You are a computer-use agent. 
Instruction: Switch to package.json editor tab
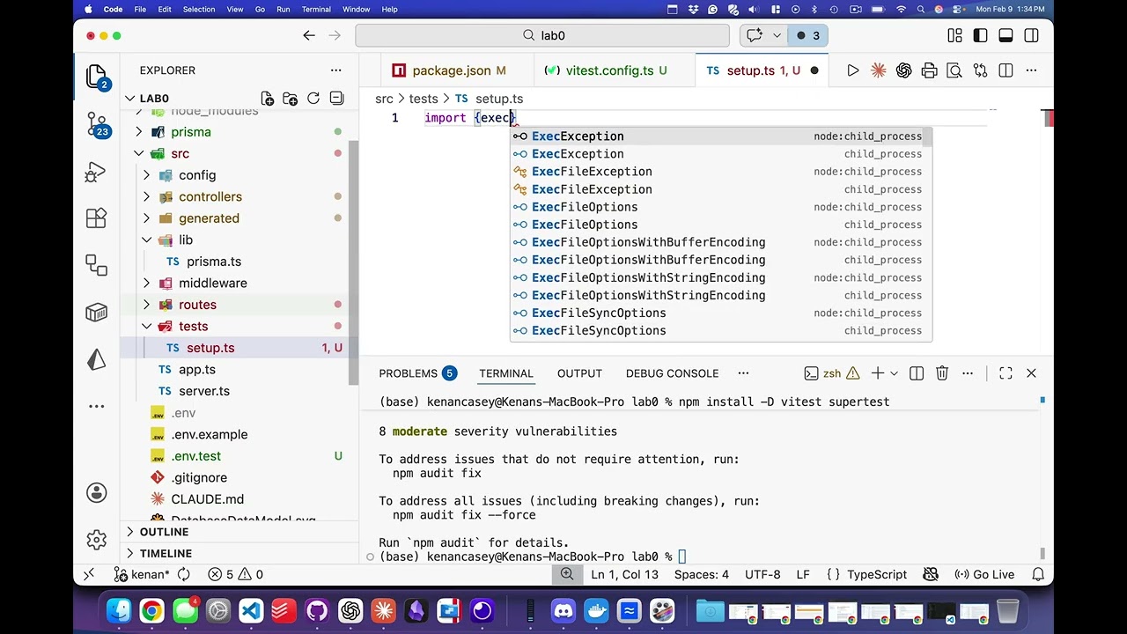coord(451,70)
